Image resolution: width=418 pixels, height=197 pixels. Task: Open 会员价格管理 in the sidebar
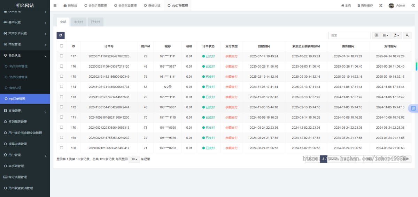[18, 66]
